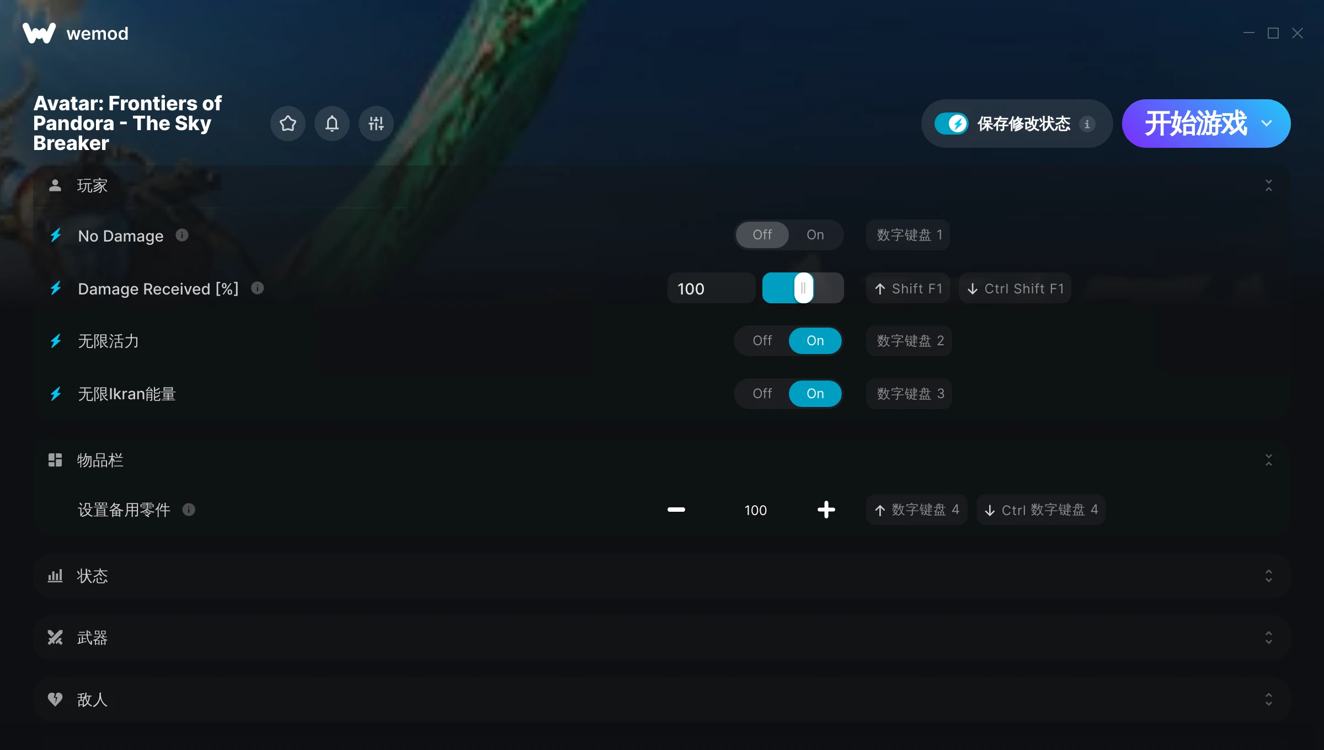This screenshot has height=750, width=1324.
Task: Click the info icon beside Damage Received
Action: [257, 288]
